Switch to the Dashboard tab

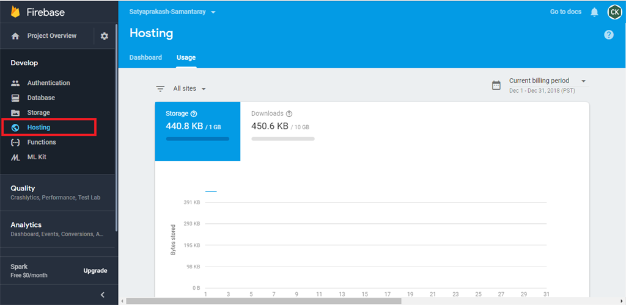(145, 57)
